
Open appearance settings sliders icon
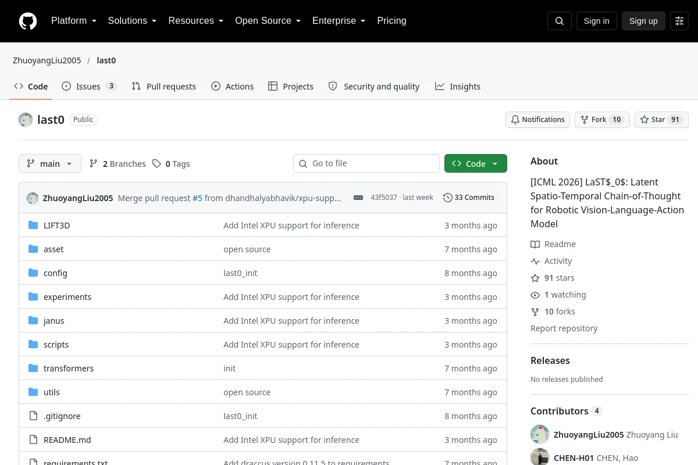[679, 21]
